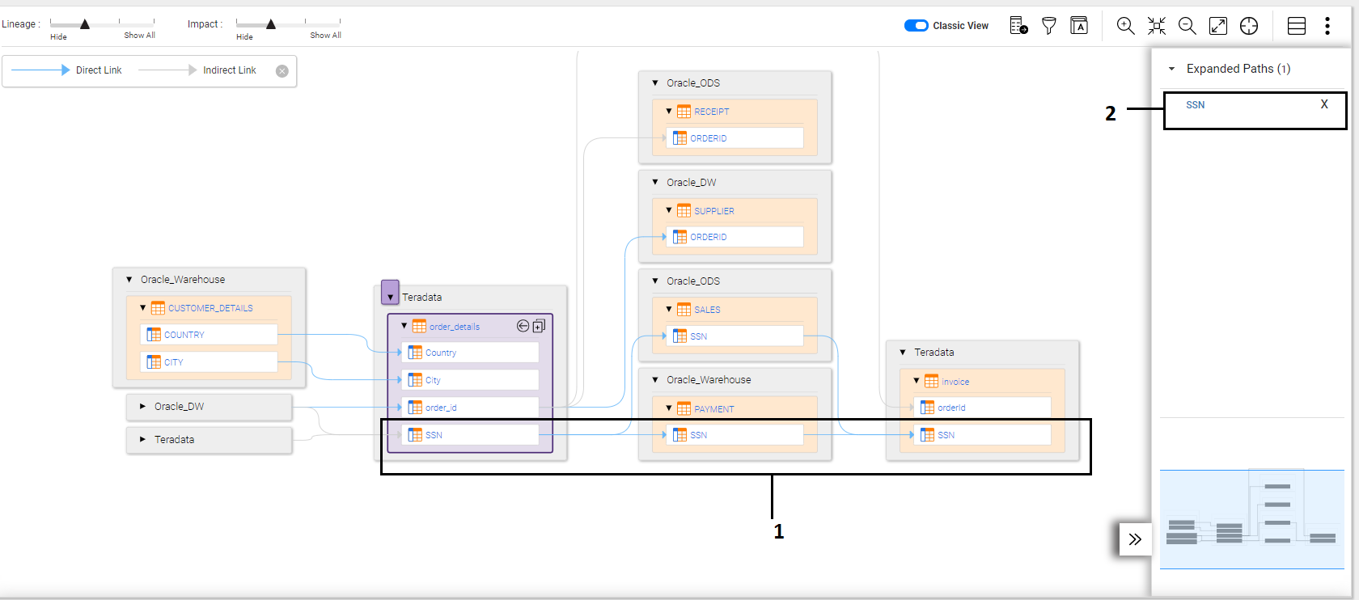Click the RECEIPT table icon

pos(684,112)
